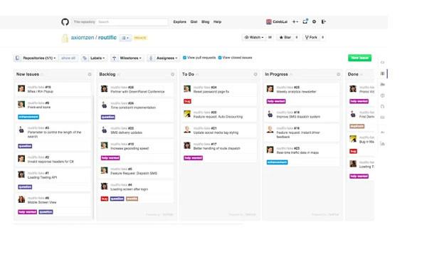Open the notifications icon in header
This screenshot has height=267, width=427.
305,21
